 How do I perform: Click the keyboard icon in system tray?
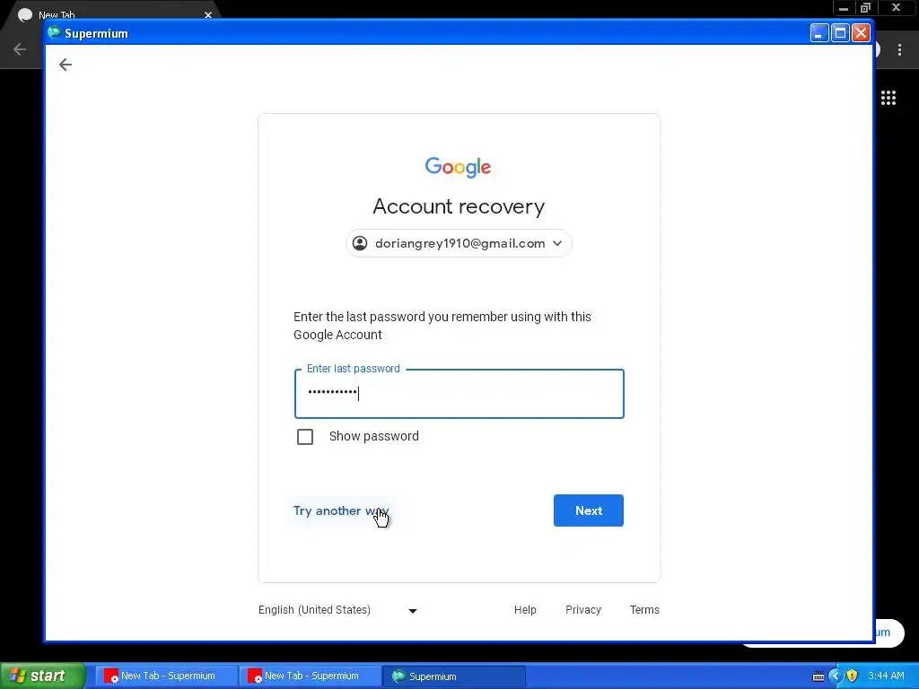818,676
